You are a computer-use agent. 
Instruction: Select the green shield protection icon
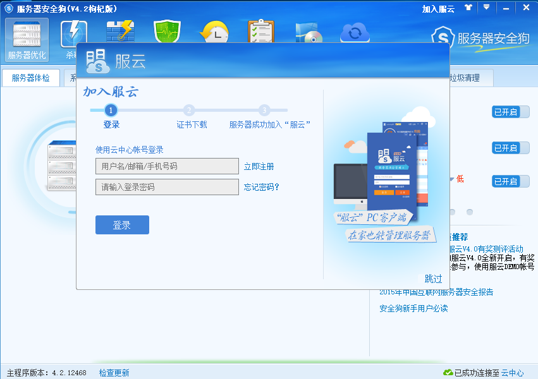[x=167, y=32]
